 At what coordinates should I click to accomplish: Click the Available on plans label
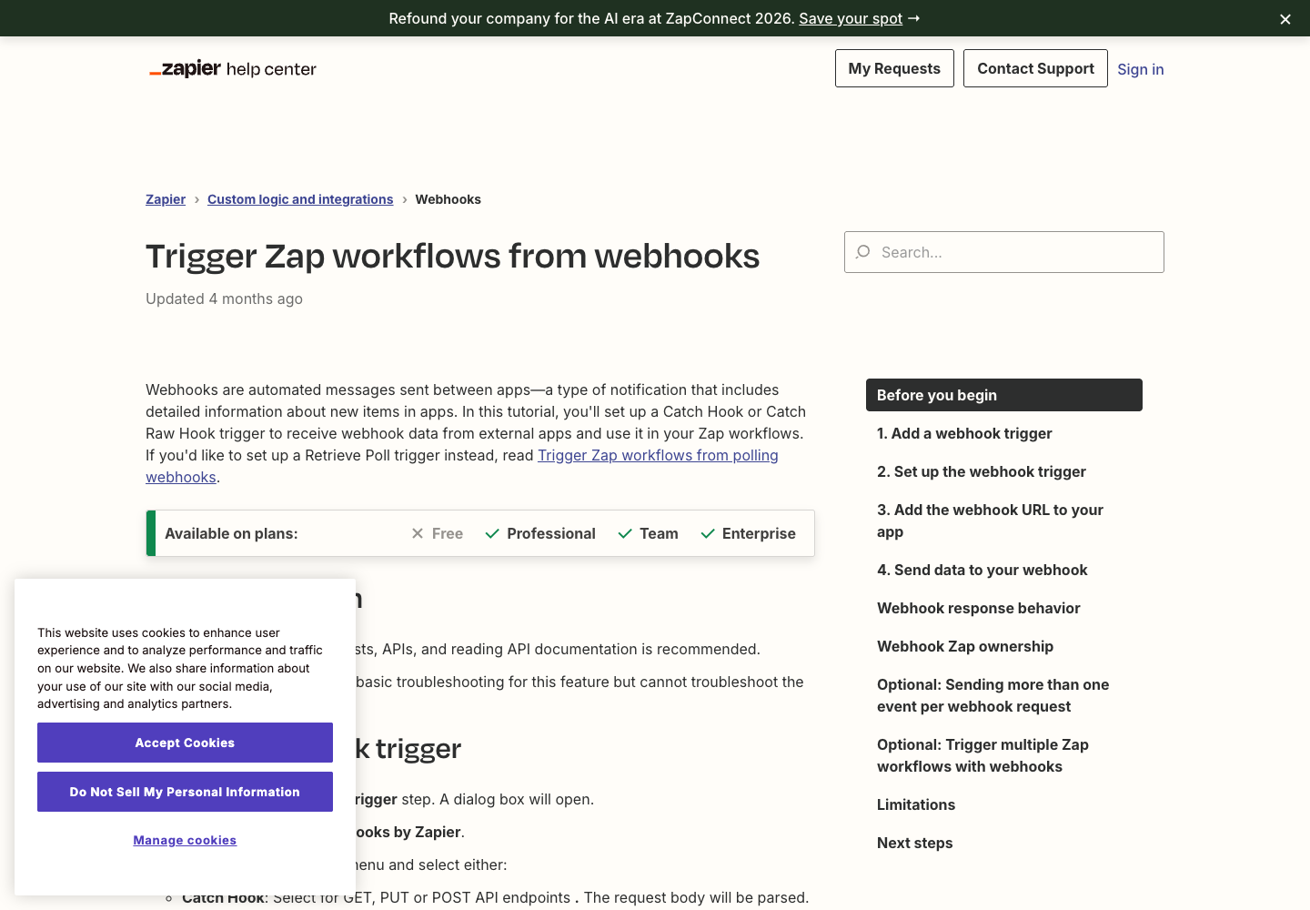pyautogui.click(x=231, y=533)
